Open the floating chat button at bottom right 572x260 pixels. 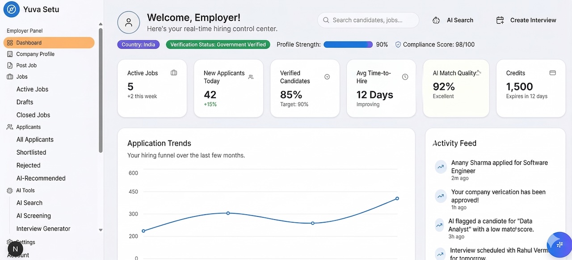tap(559, 244)
